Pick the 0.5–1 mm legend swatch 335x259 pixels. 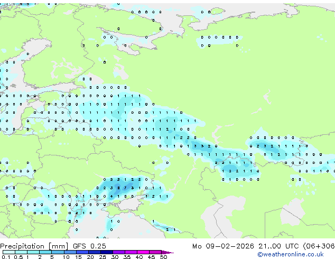pos(21,252)
